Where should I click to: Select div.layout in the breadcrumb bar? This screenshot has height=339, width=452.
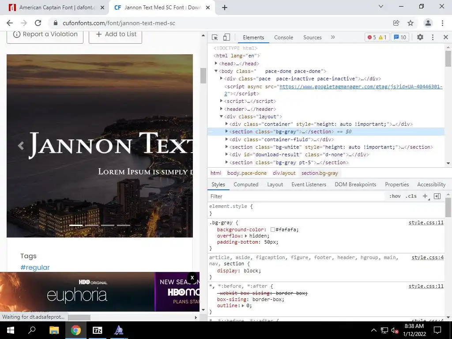tap(284, 173)
